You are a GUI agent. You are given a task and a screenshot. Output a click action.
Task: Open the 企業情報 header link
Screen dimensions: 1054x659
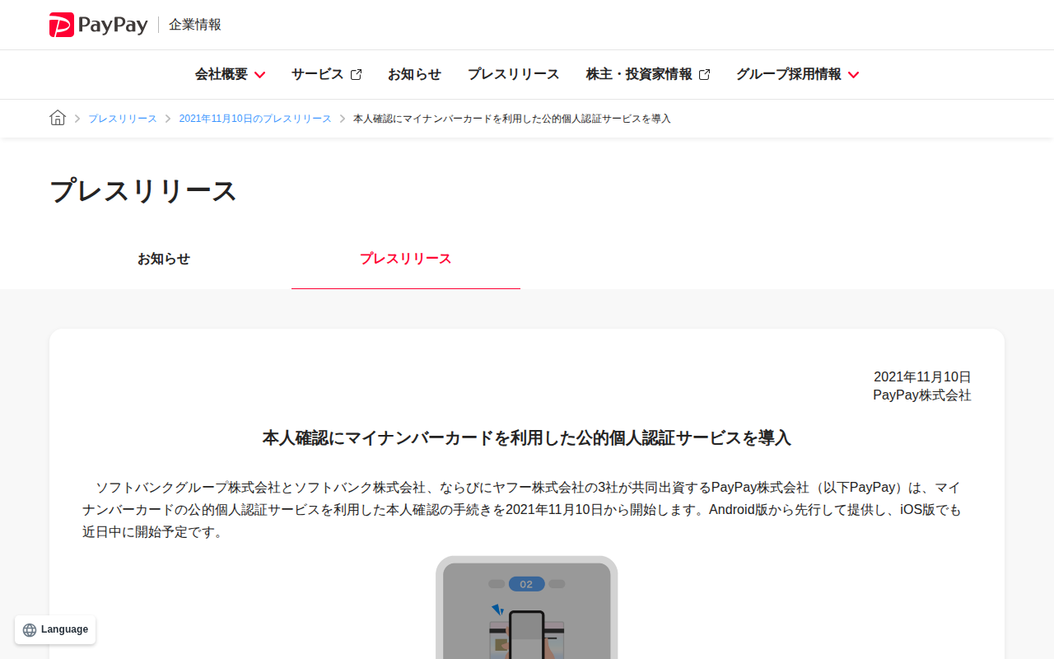coord(195,25)
